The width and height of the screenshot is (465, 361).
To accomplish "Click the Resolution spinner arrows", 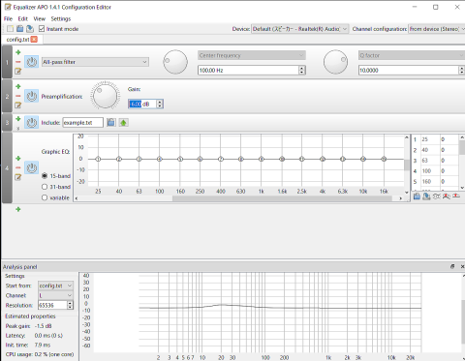I will tap(70, 305).
